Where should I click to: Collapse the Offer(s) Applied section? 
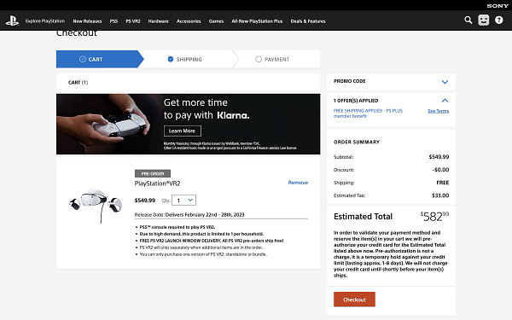coord(445,101)
